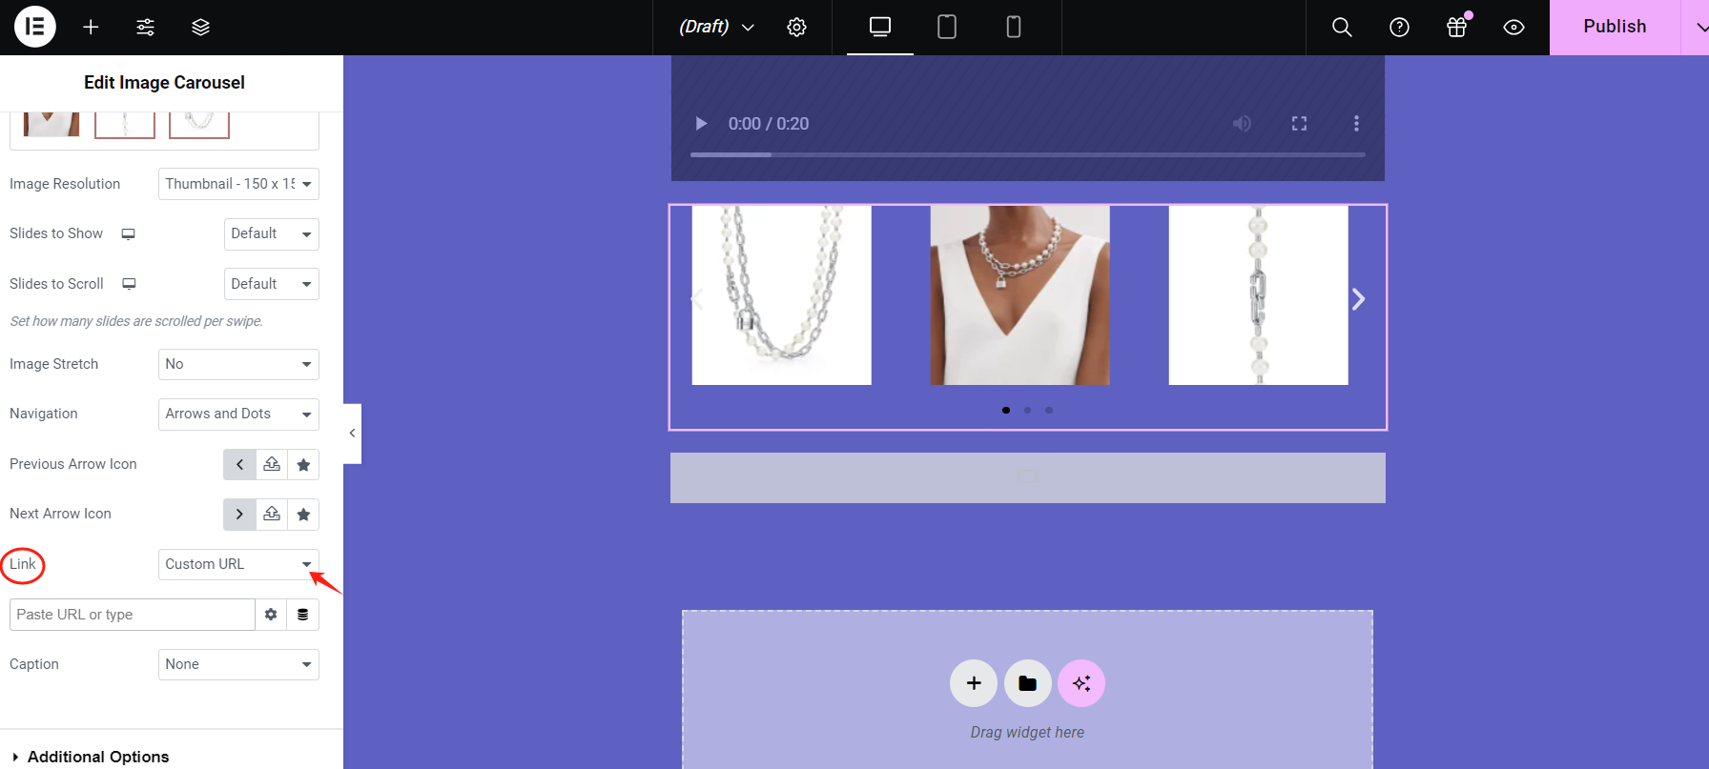
Task: Open Slides to Scroll dropdown
Action: (x=272, y=284)
